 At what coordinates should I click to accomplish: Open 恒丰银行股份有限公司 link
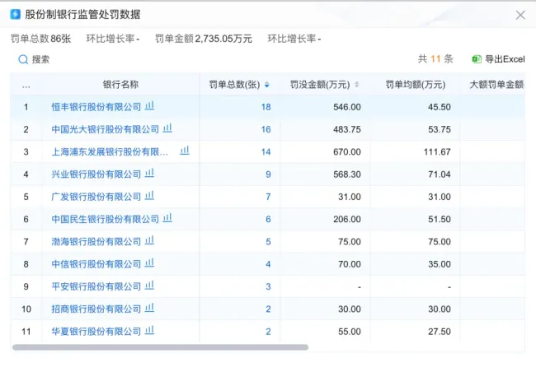tap(96, 107)
